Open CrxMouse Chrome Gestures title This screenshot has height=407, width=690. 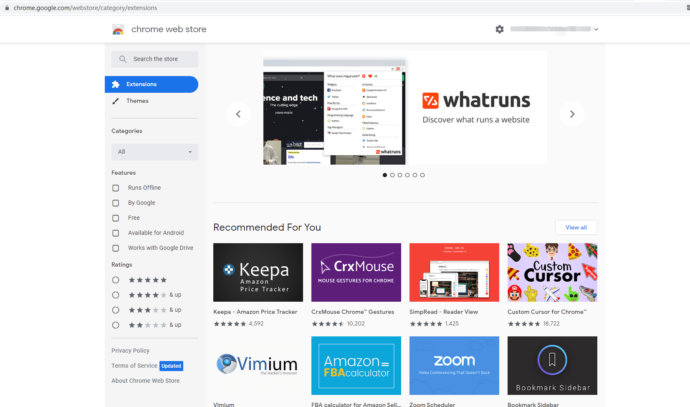[x=353, y=312]
